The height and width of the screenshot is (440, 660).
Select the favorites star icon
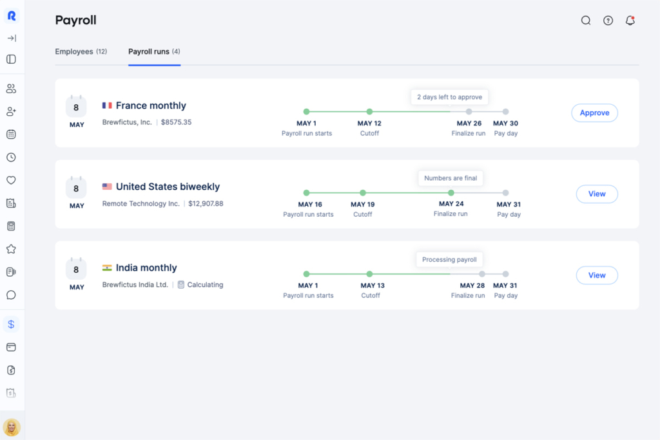(11, 249)
